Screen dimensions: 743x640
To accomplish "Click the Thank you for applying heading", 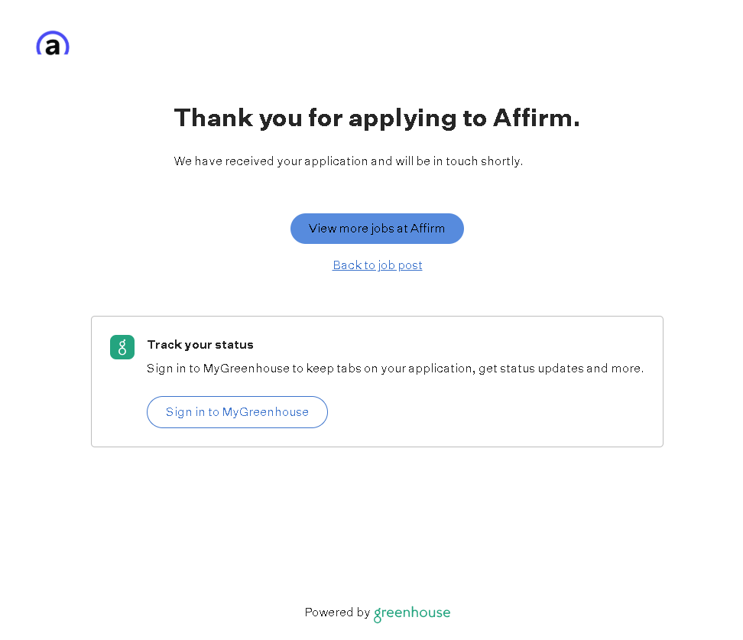I will point(377,118).
